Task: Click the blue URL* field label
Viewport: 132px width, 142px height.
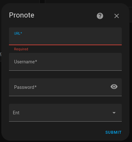Action: click(x=18, y=33)
